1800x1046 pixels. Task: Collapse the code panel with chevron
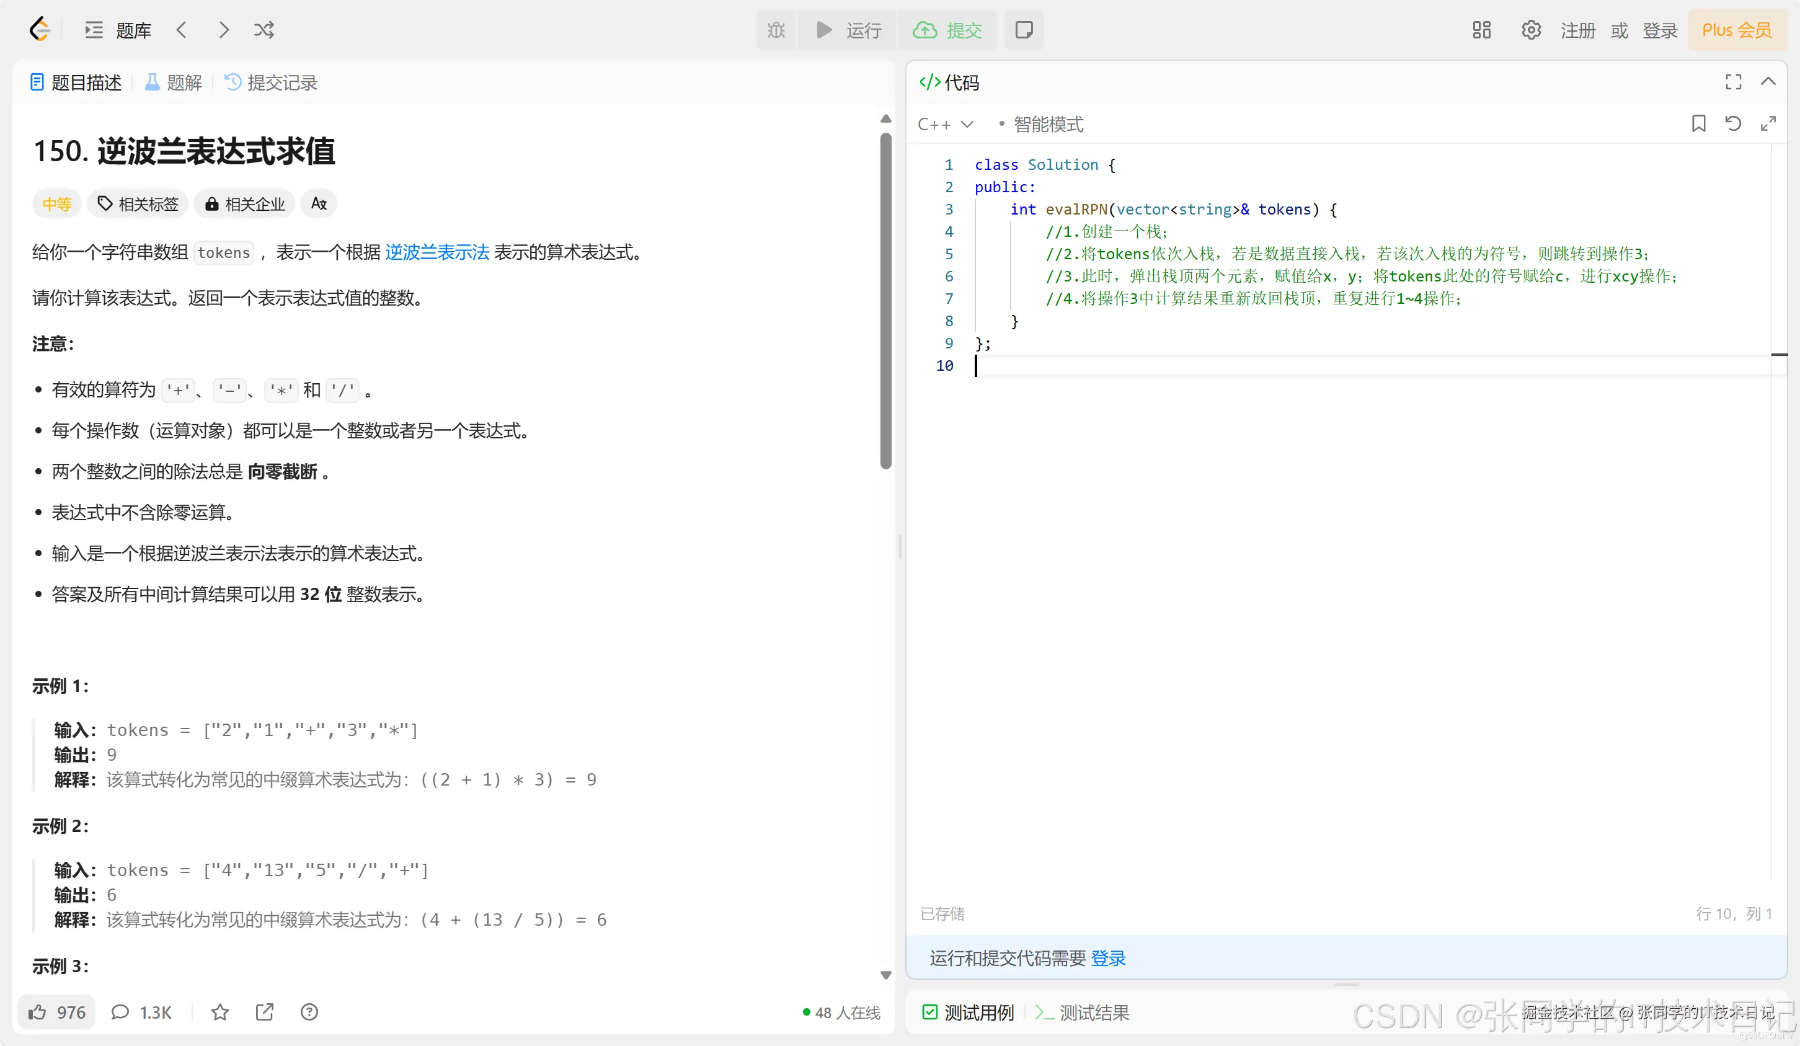[x=1768, y=82]
